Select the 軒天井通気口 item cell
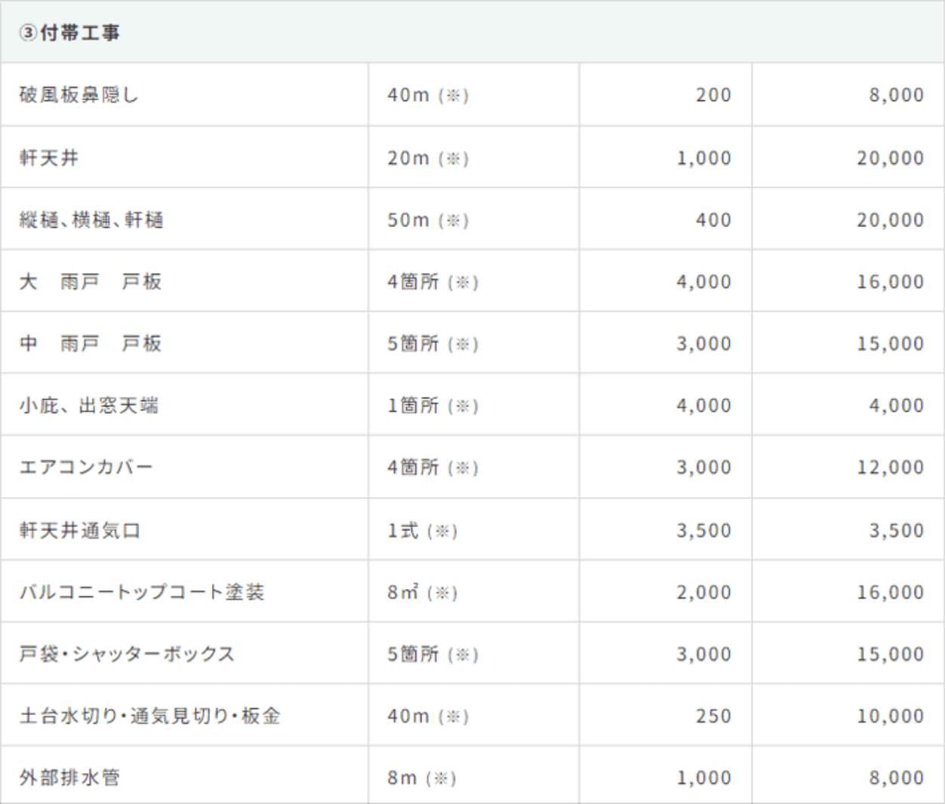The width and height of the screenshot is (945, 804). tap(80, 530)
